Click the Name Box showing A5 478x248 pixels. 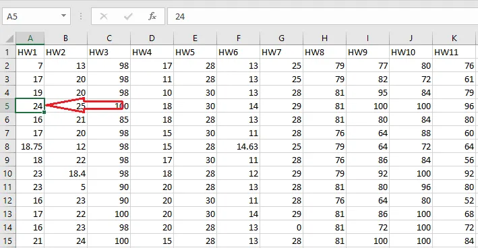click(x=36, y=16)
